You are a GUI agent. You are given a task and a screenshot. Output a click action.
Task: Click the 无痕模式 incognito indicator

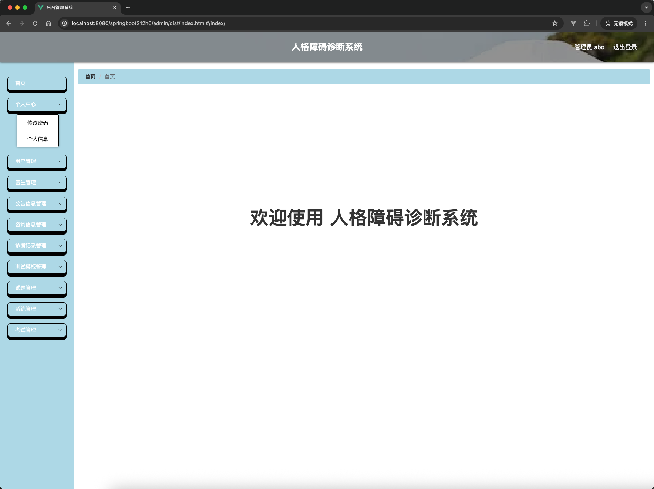pyautogui.click(x=619, y=23)
